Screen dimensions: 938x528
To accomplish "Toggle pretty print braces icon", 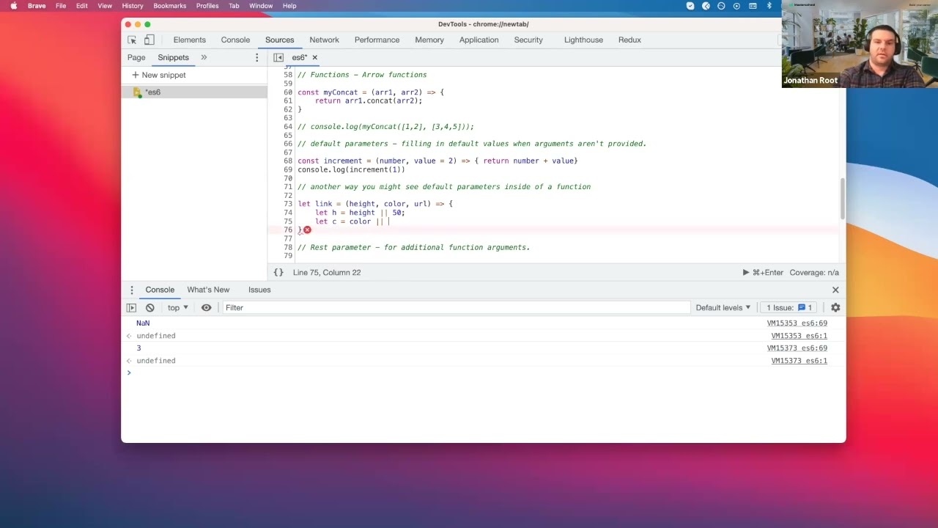I will (x=278, y=272).
